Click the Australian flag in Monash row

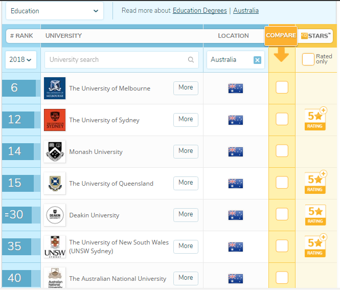[x=236, y=151]
